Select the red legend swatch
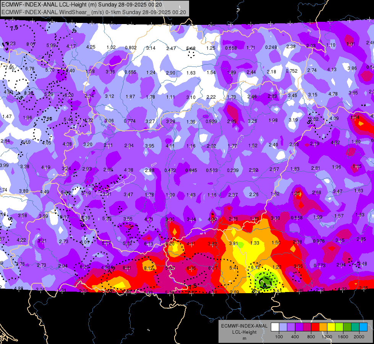Viewport: 374px width, 344px height. [x=315, y=327]
